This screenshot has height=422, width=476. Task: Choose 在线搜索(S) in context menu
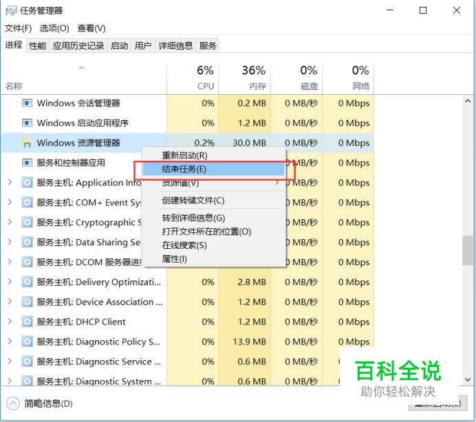pos(184,245)
